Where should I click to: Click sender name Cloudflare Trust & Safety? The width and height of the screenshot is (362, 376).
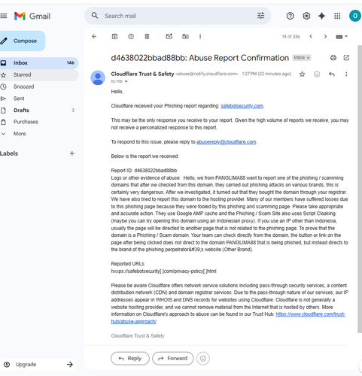142,74
